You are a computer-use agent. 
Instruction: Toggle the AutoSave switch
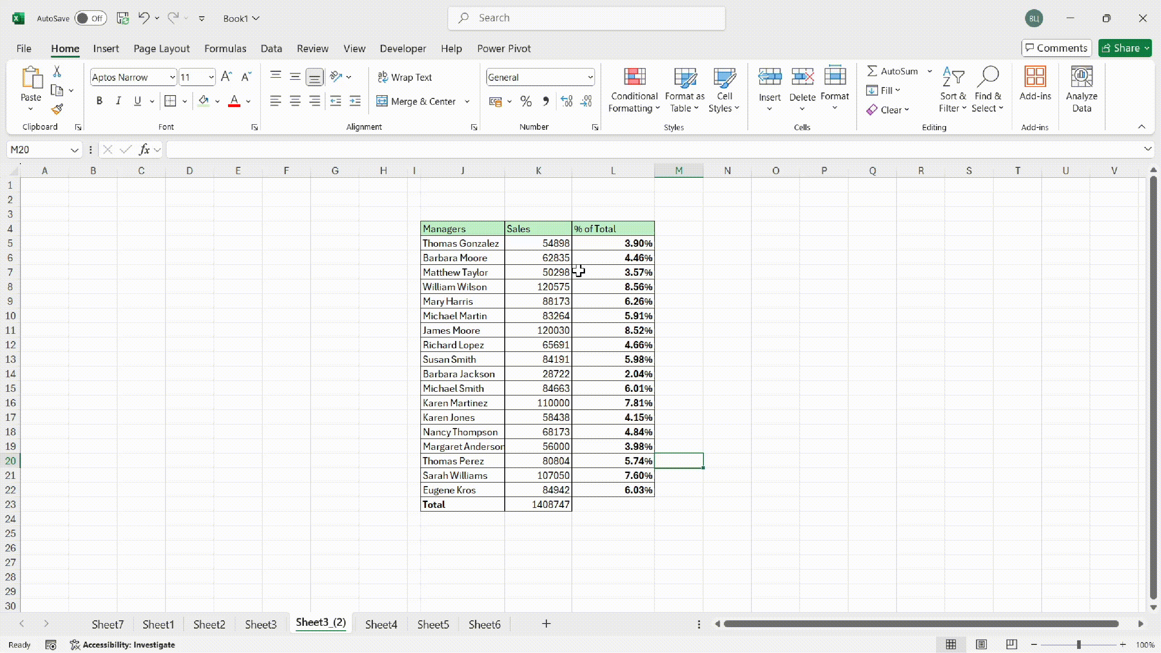click(90, 19)
